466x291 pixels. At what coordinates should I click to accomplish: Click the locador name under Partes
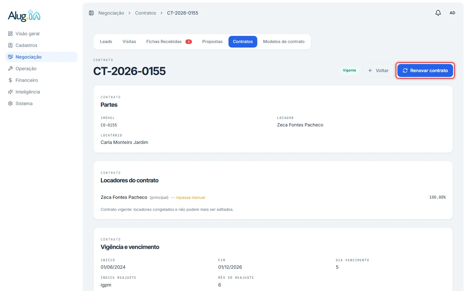click(x=300, y=125)
